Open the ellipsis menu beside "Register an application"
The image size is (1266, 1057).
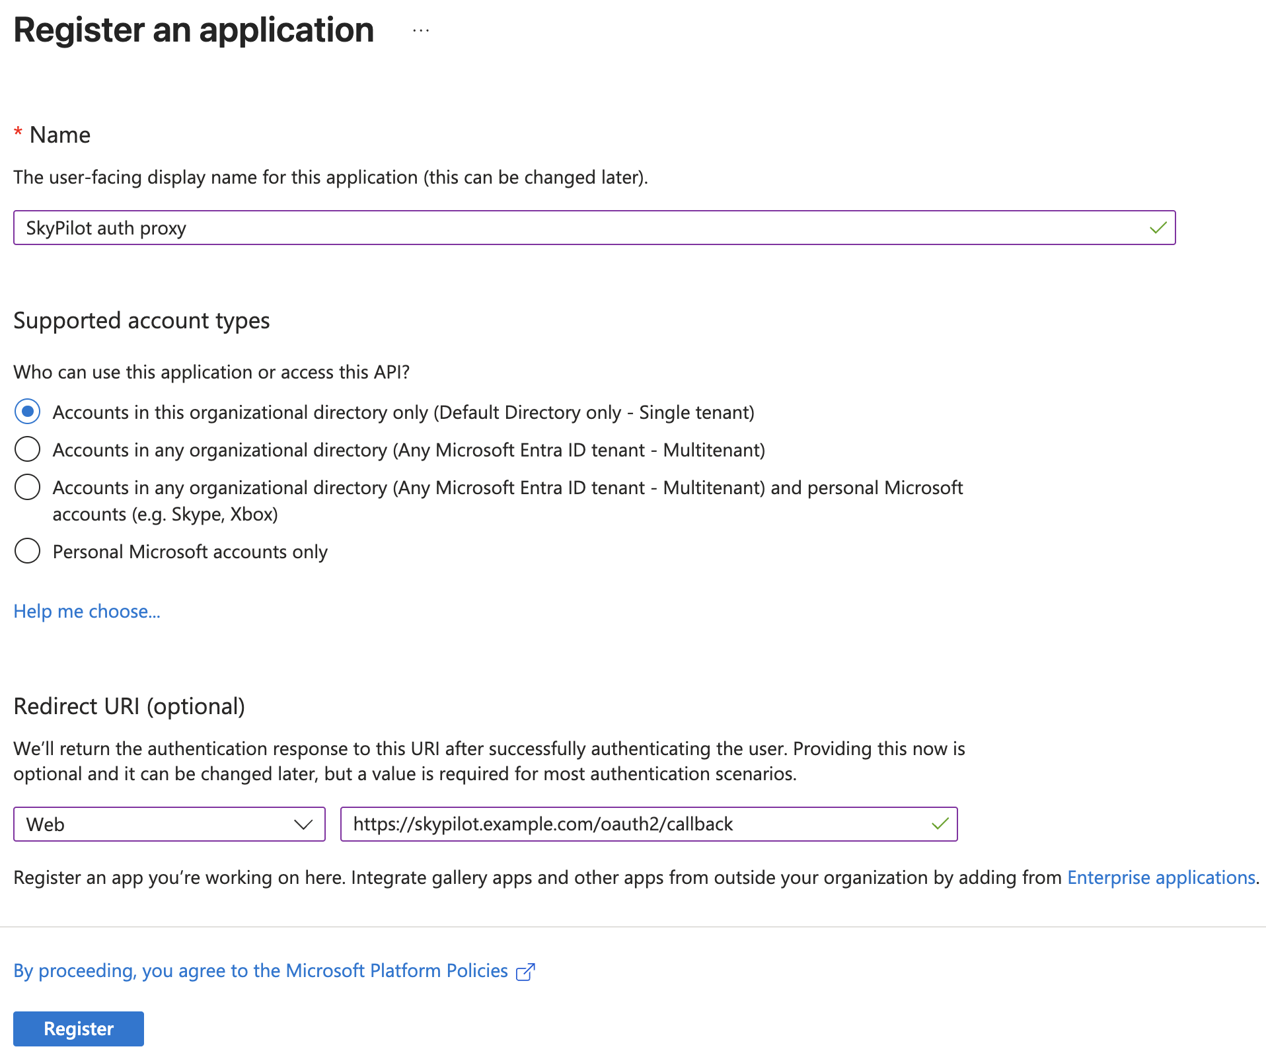[422, 30]
